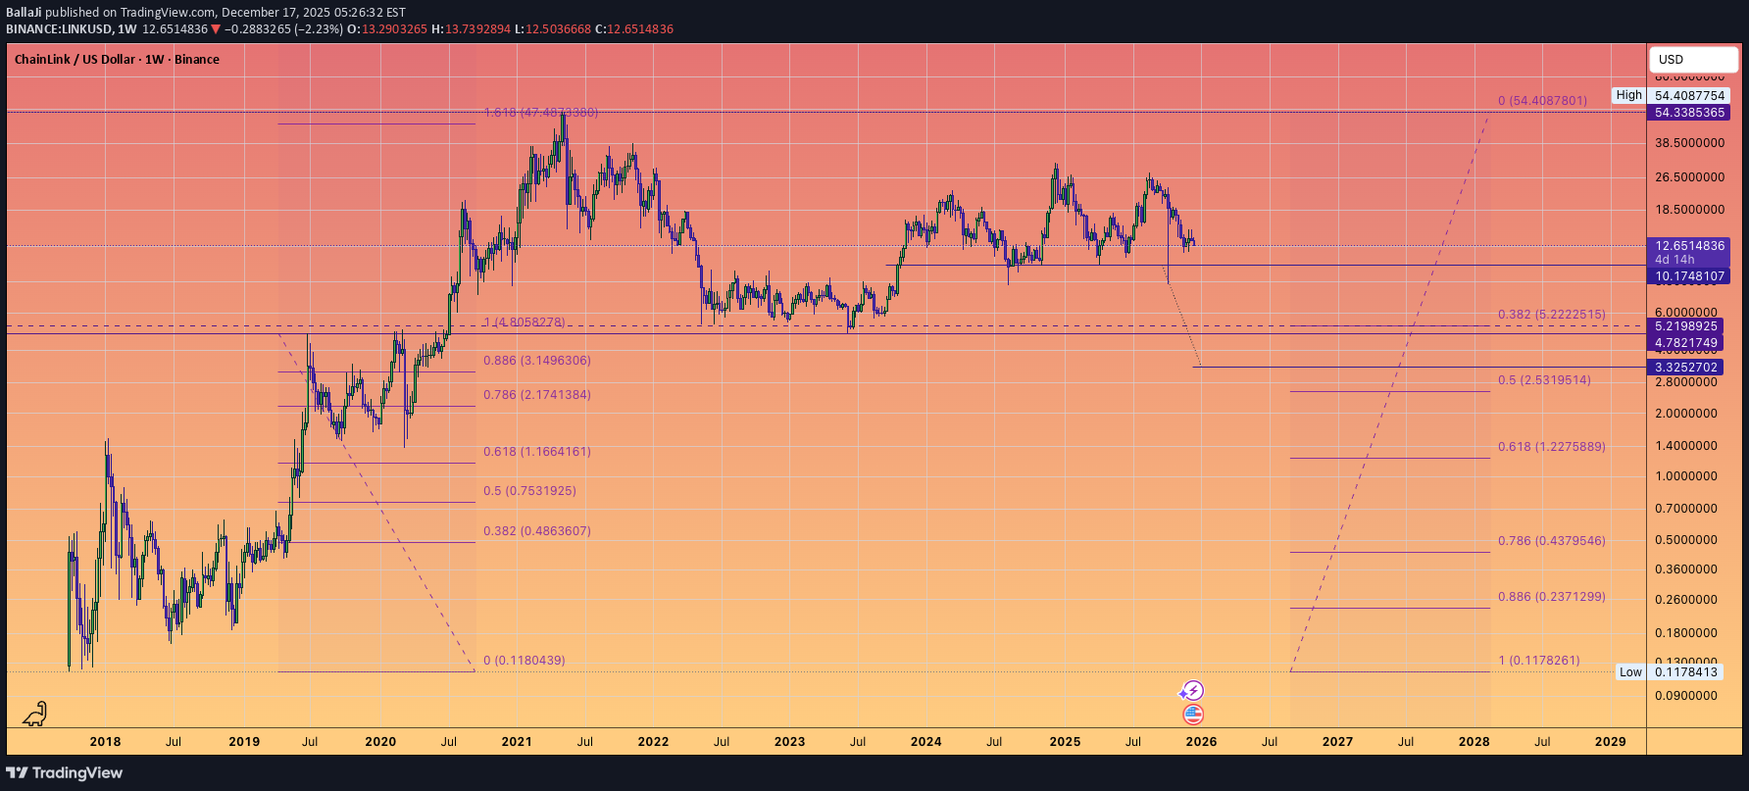Click the 5.2198925 dashed line price tag
This screenshot has width=1749, height=791.
coord(1686,326)
